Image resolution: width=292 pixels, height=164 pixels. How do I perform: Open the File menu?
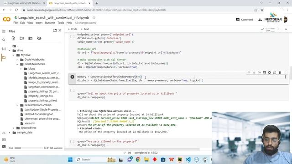click(16, 23)
